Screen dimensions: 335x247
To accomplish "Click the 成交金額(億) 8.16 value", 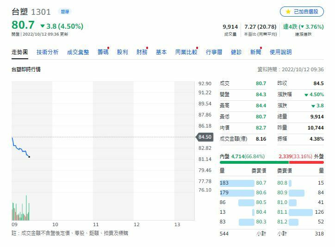I will (x=261, y=139).
